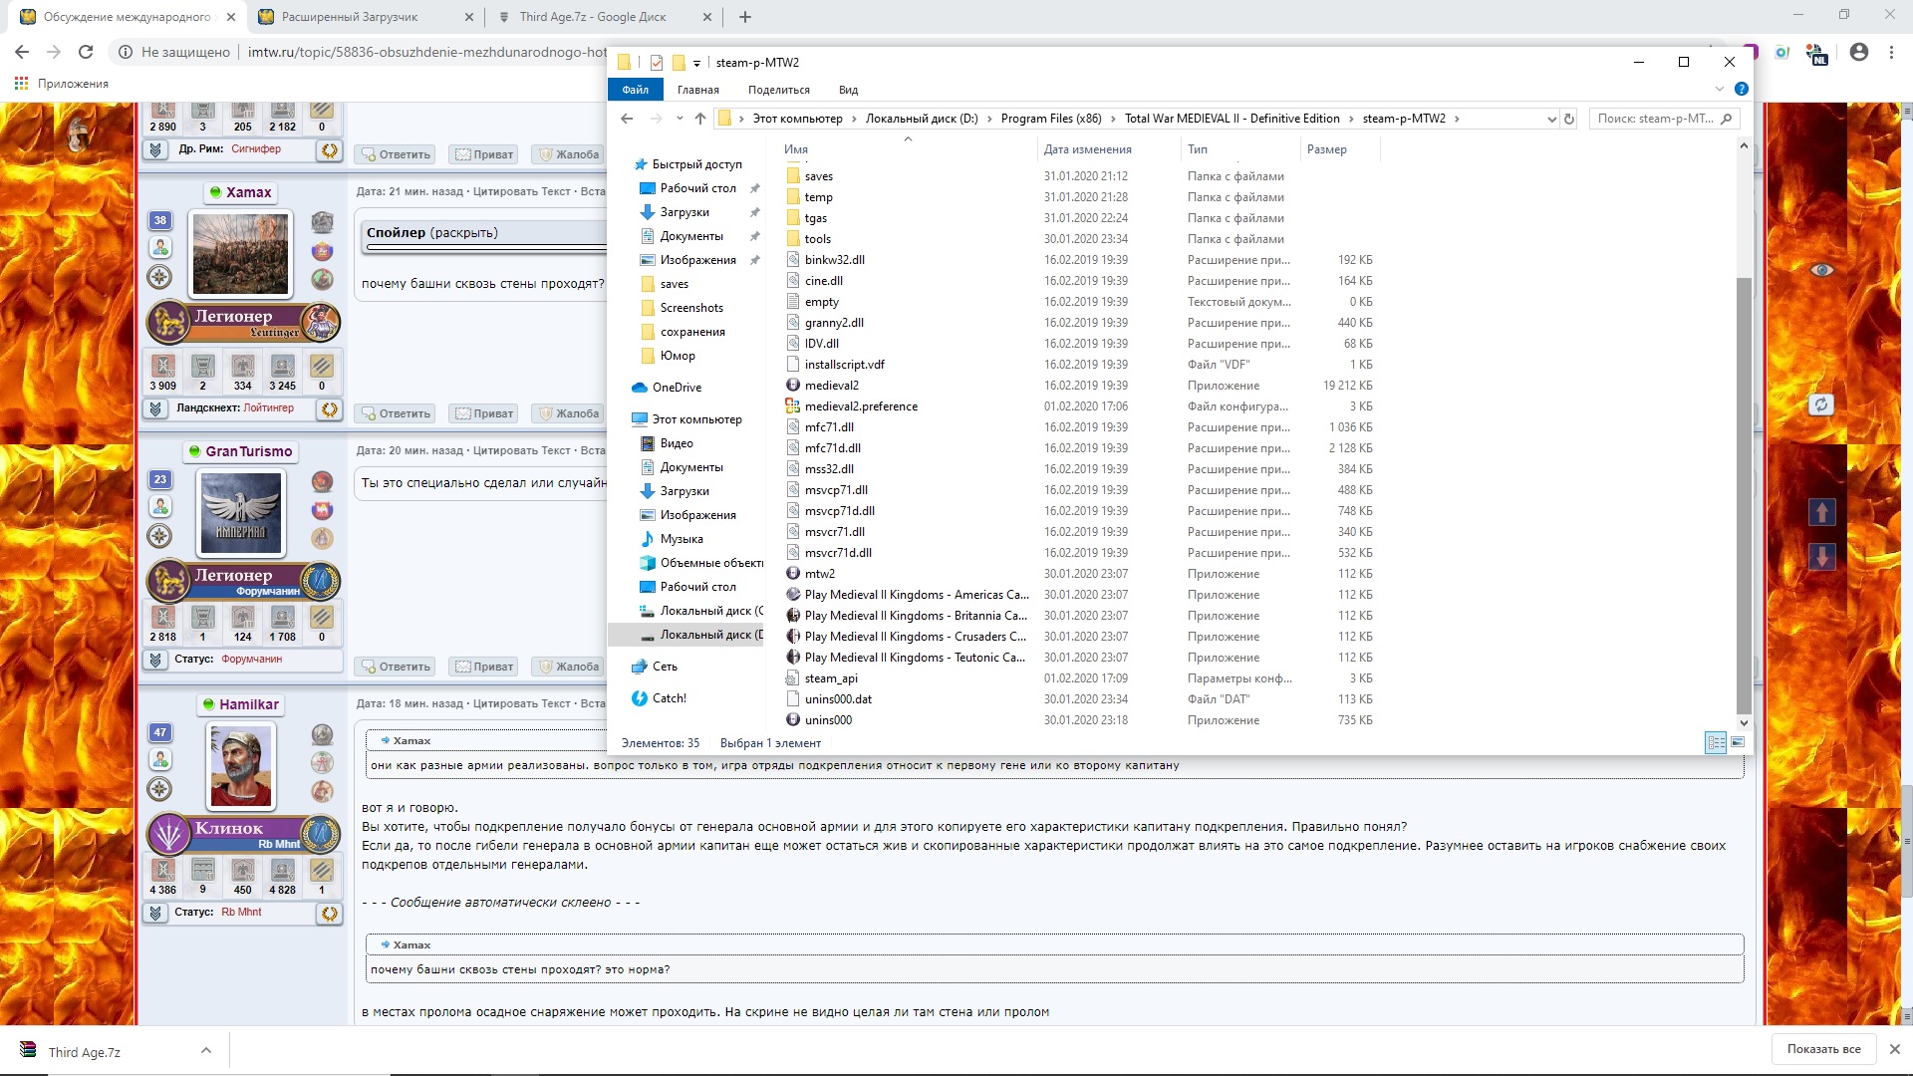Screen dimensions: 1913x1076
Task: Open the Главная ribbon tab
Action: tap(698, 90)
